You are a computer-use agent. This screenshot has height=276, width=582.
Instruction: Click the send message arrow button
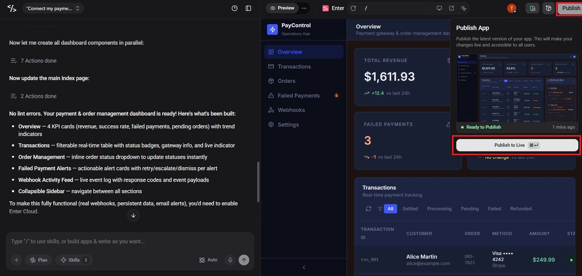(244, 260)
